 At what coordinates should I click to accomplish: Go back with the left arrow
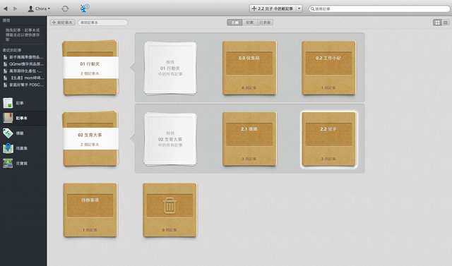(x=5, y=8)
